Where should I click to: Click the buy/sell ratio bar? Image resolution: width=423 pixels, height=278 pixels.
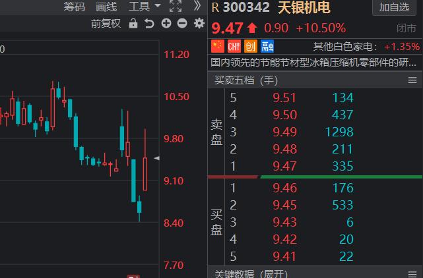(315, 177)
